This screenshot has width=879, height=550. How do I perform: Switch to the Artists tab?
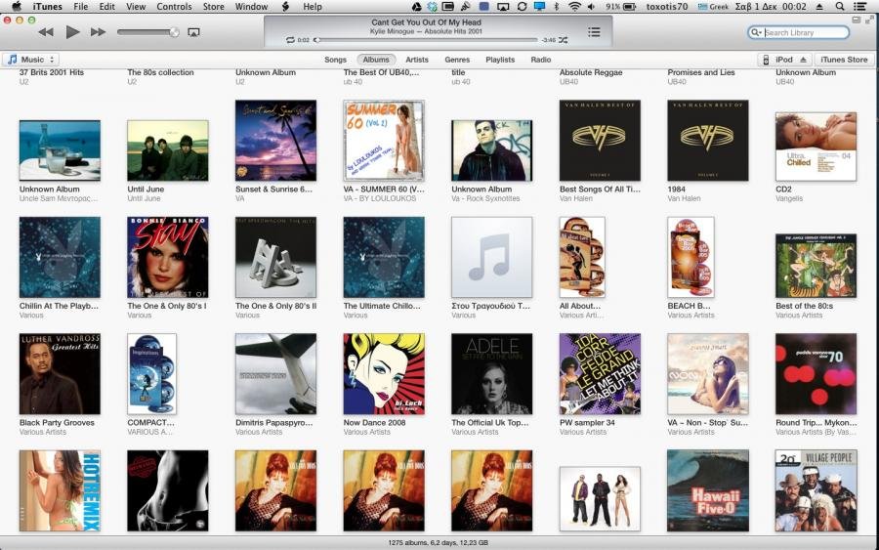[417, 60]
